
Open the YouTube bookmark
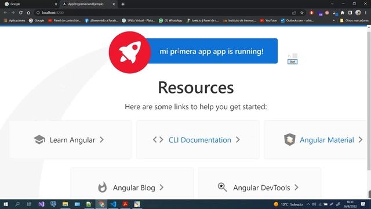pyautogui.click(x=268, y=21)
